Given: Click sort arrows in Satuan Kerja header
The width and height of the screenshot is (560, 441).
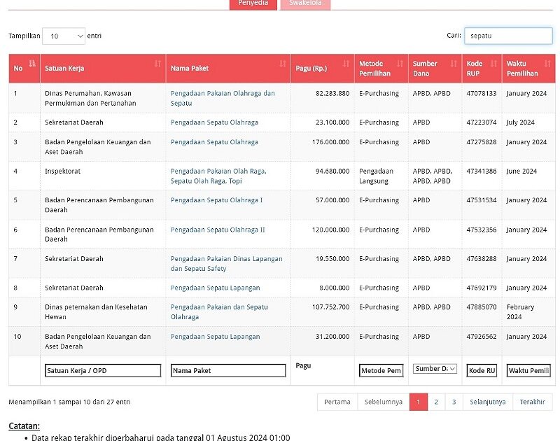Looking at the screenshot, I should pyautogui.click(x=158, y=64).
